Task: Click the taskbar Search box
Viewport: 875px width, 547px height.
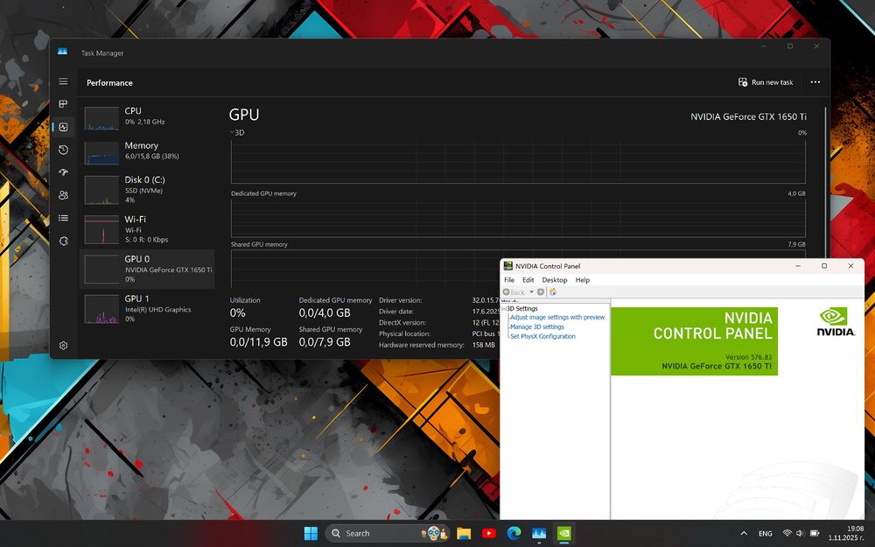Action: pos(388,533)
